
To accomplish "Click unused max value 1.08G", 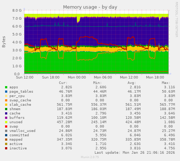I will pos(169,122).
